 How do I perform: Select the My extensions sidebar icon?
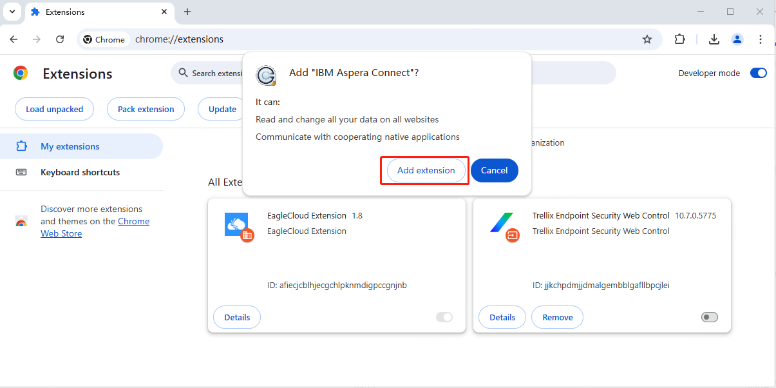point(23,146)
